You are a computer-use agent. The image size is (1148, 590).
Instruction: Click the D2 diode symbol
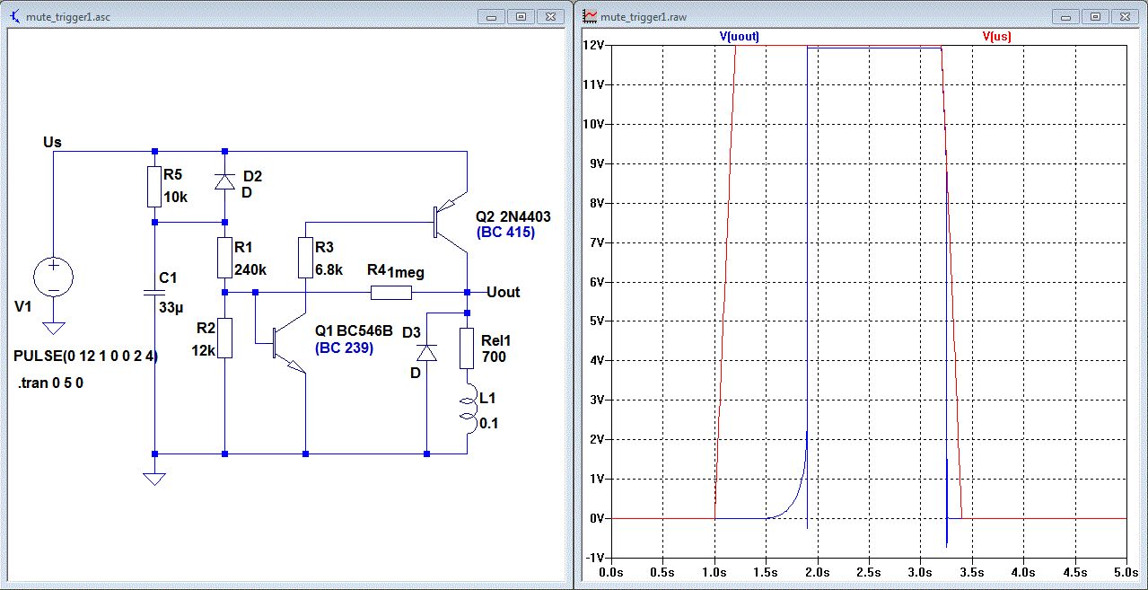click(224, 182)
